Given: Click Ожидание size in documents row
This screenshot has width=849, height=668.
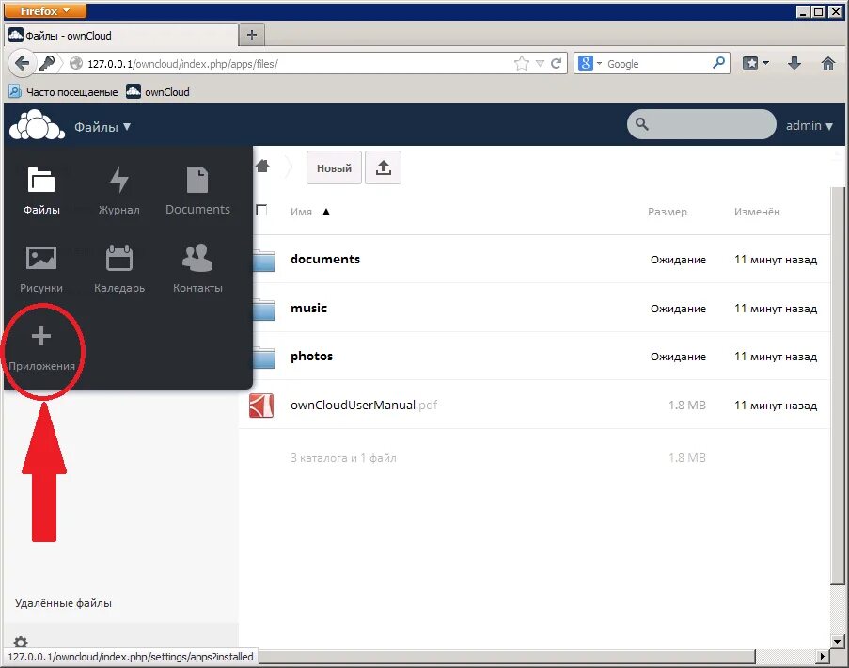Looking at the screenshot, I should pyautogui.click(x=678, y=260).
